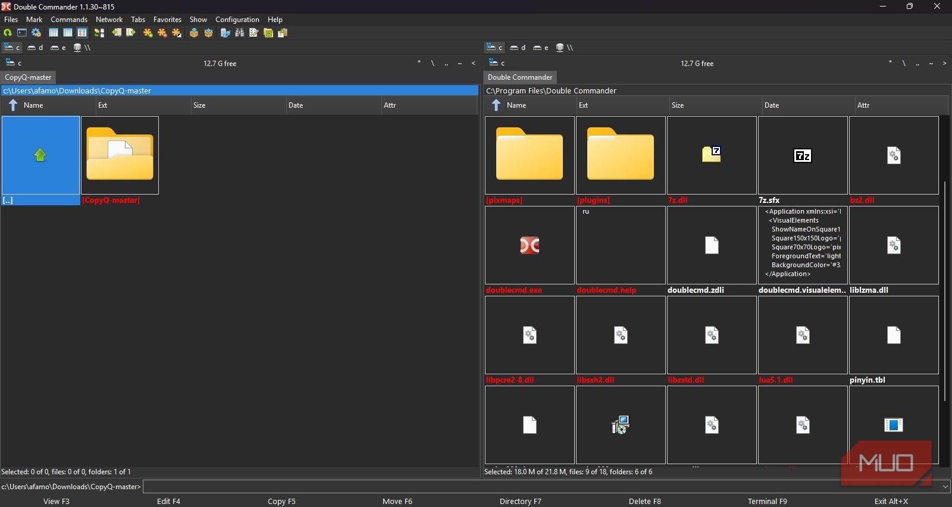Click the Pack files box icon

tap(194, 33)
